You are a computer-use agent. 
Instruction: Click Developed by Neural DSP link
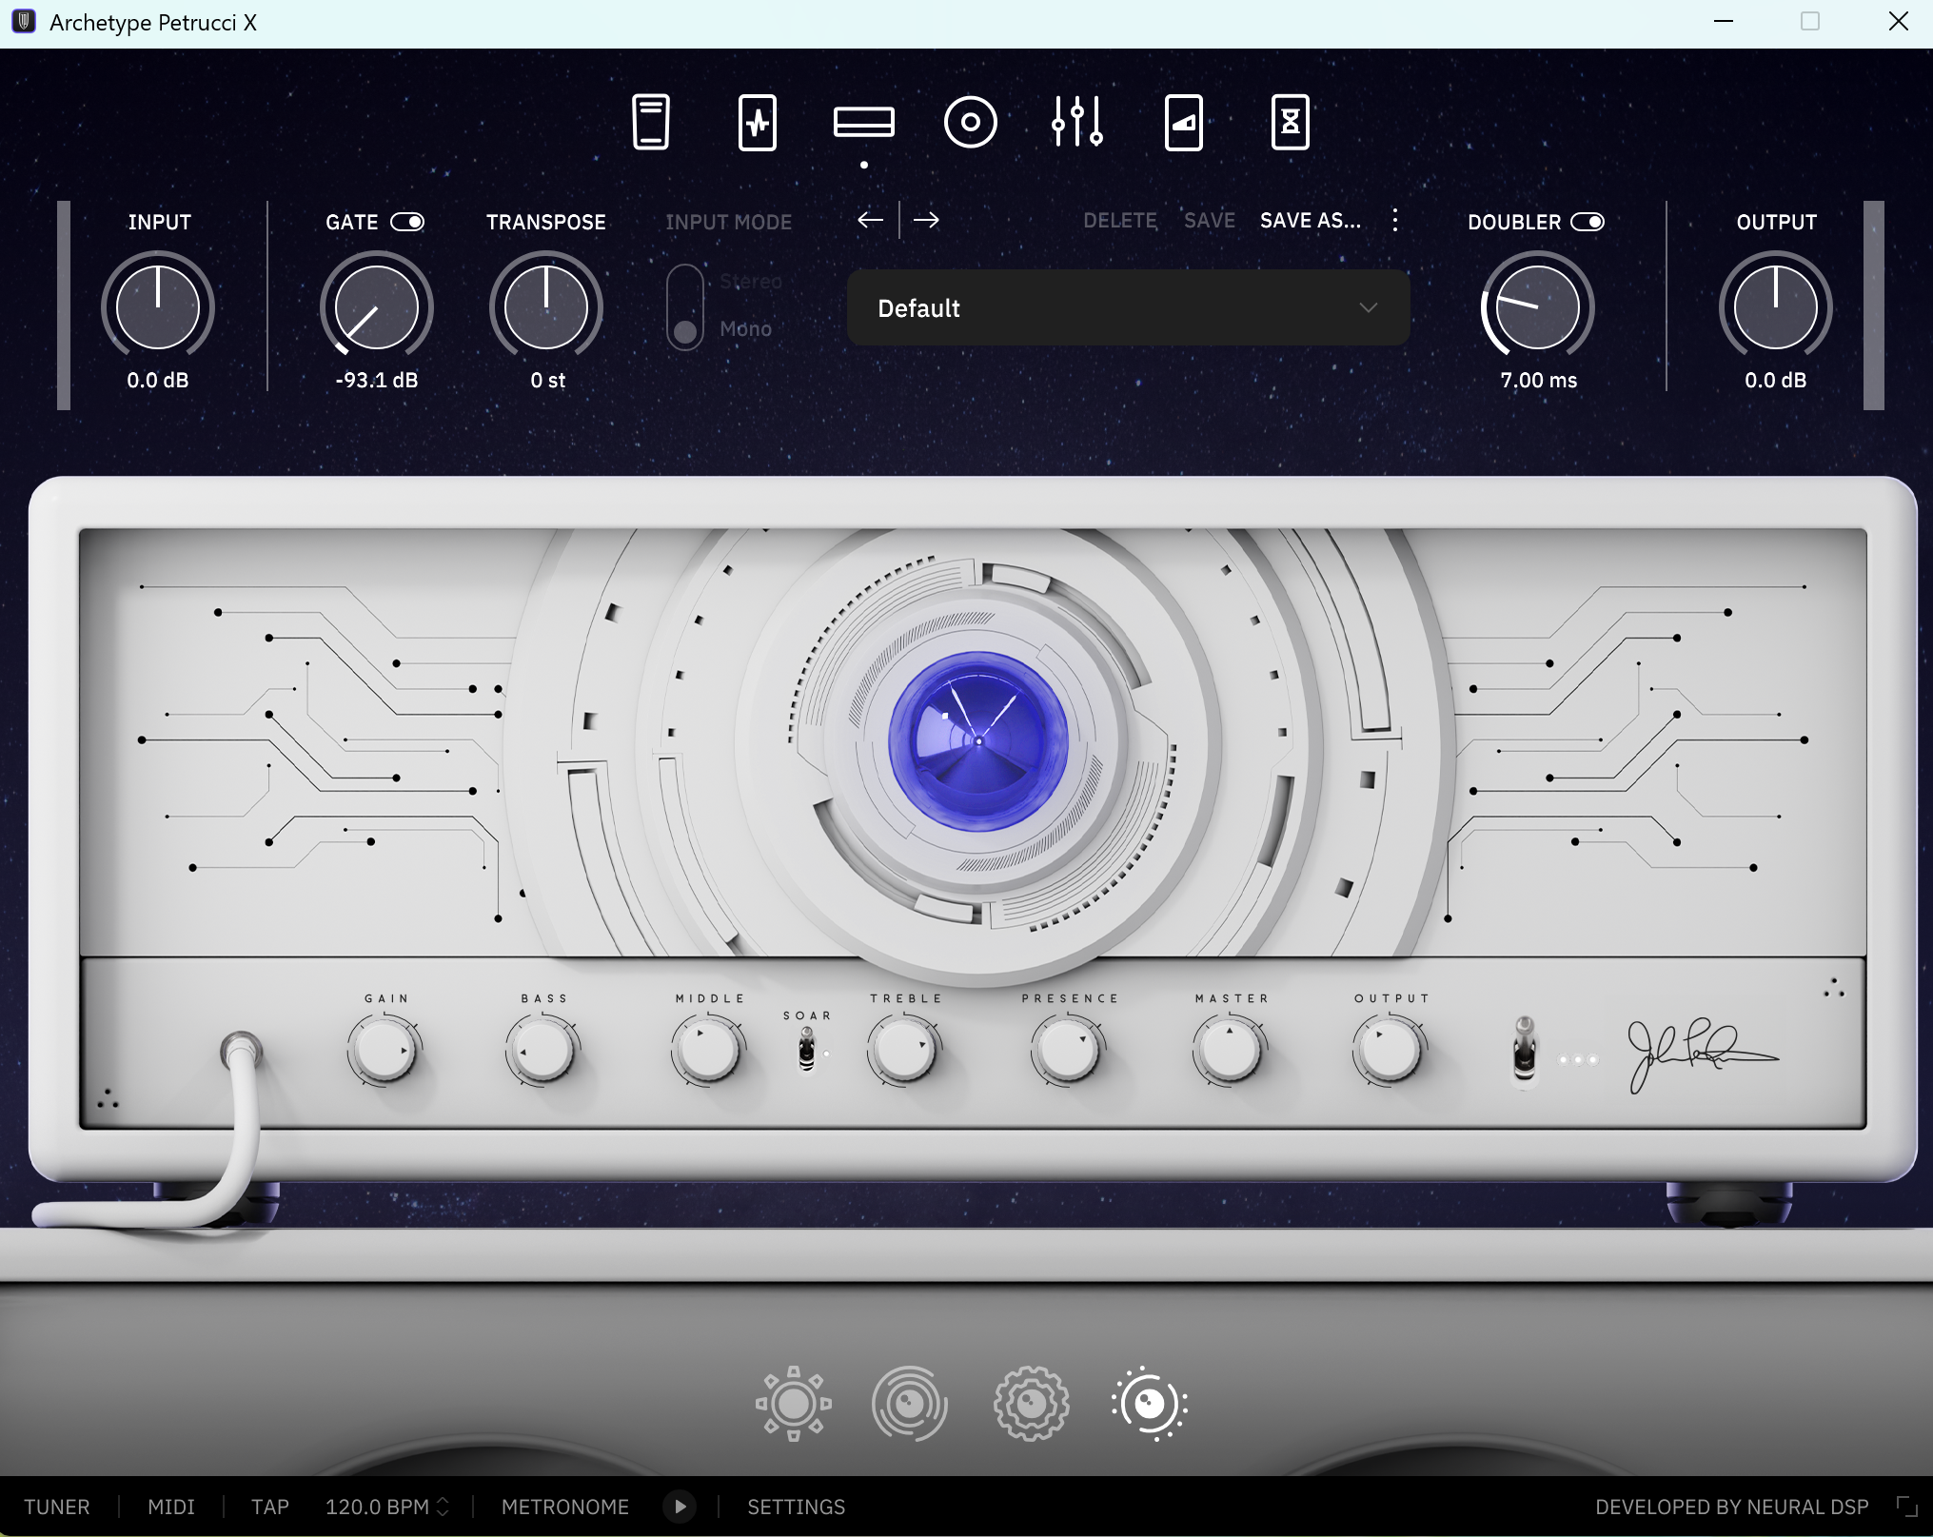[x=1732, y=1507]
